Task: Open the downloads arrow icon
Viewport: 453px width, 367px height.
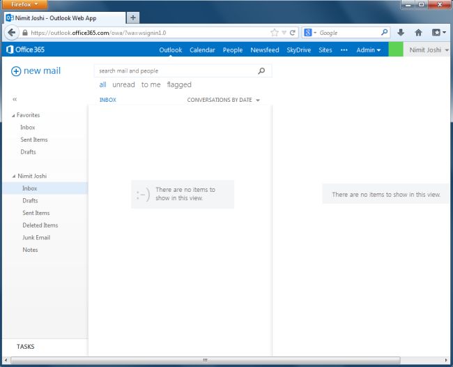Action: click(401, 33)
